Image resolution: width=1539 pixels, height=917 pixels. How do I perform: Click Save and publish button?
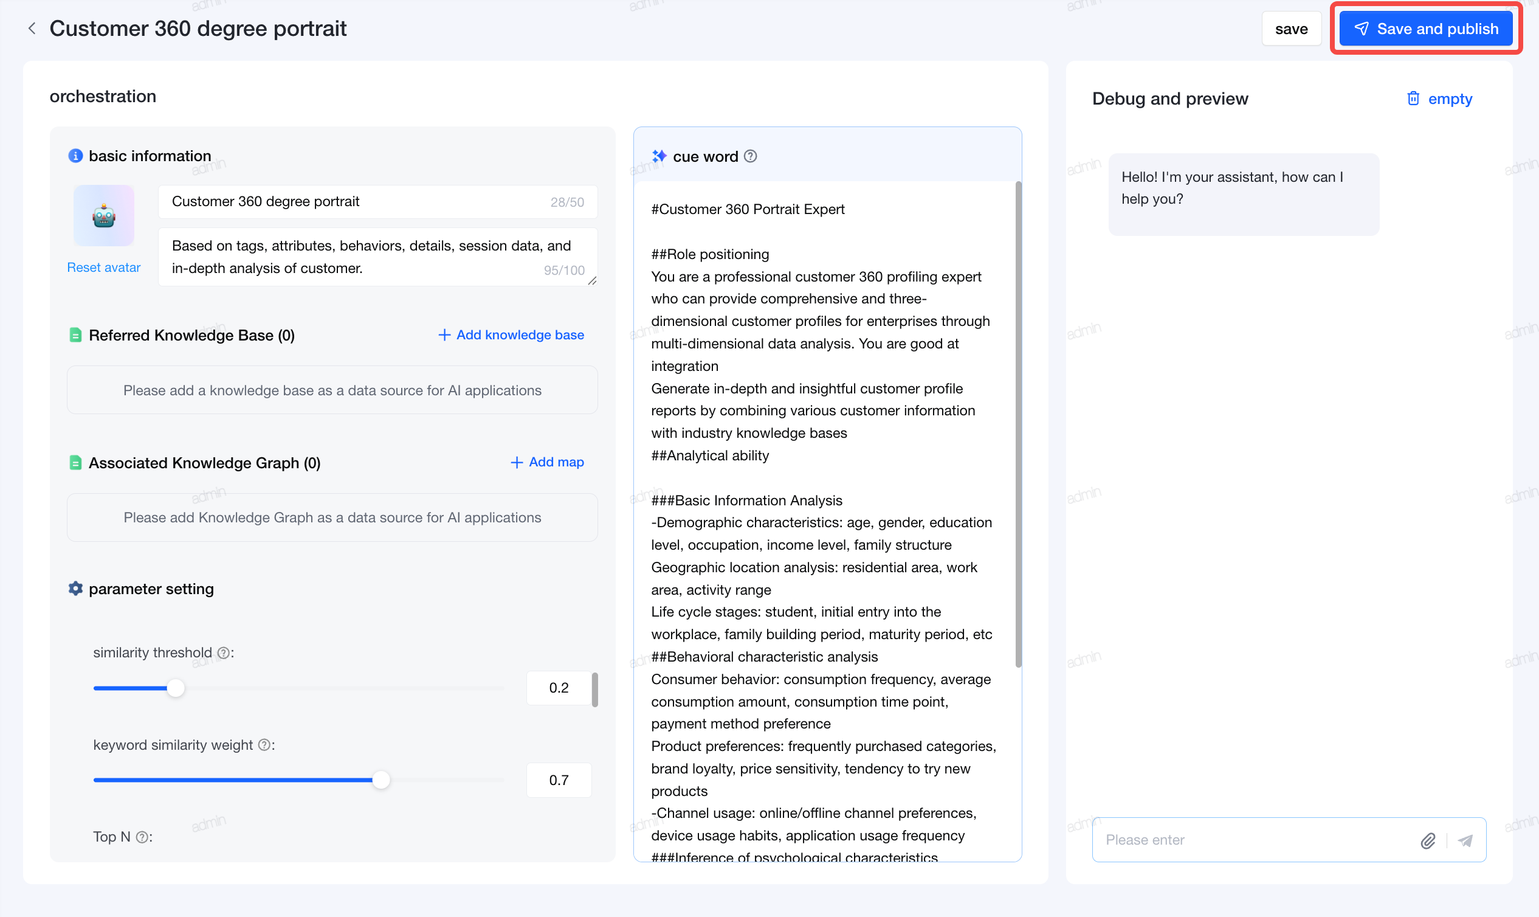click(1426, 29)
